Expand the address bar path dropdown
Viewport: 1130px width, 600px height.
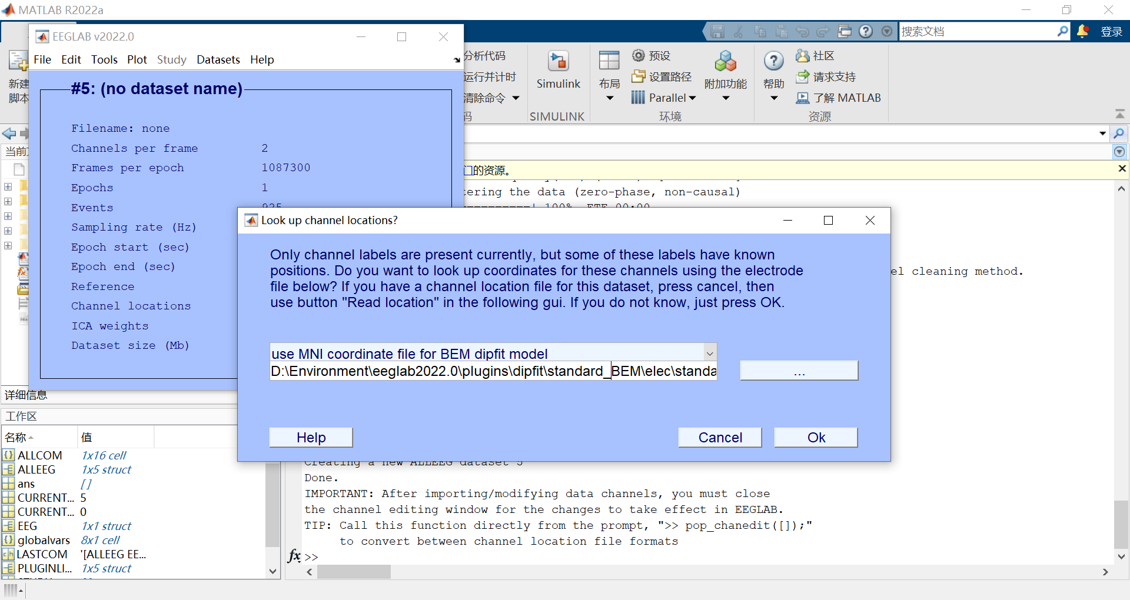click(x=1102, y=134)
